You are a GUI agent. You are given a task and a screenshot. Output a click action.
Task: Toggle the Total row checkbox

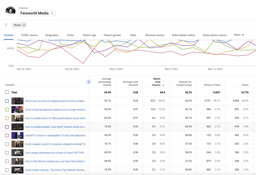click(7, 92)
